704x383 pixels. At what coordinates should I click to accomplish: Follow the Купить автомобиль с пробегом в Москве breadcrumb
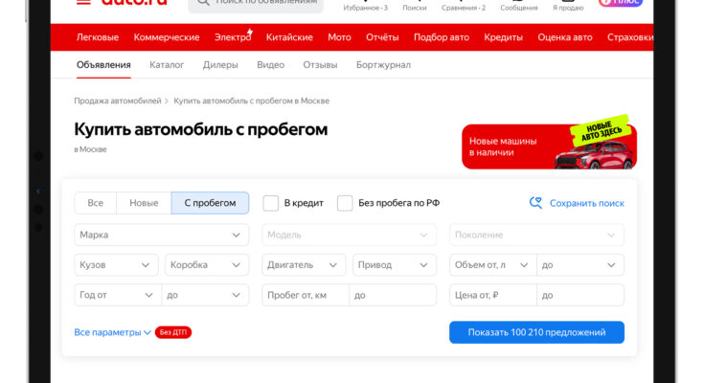(x=251, y=101)
